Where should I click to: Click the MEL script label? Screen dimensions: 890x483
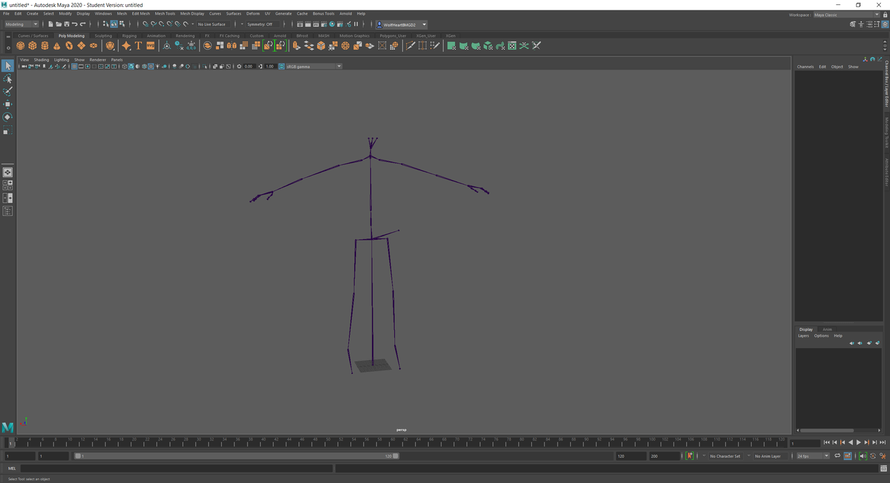12,468
